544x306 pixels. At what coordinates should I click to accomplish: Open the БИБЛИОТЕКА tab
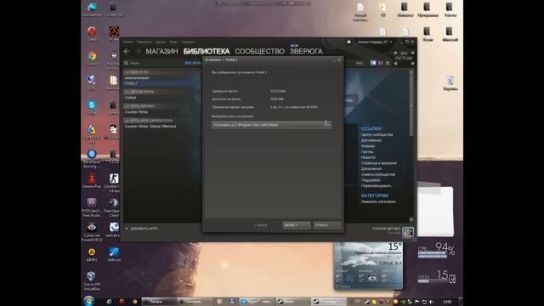pyautogui.click(x=207, y=51)
